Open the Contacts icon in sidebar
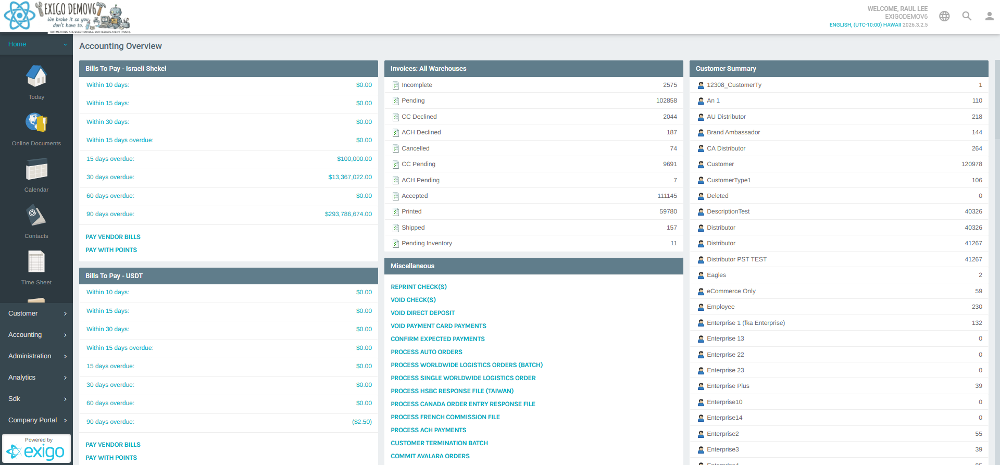Image resolution: width=1000 pixels, height=465 pixels. click(x=36, y=215)
